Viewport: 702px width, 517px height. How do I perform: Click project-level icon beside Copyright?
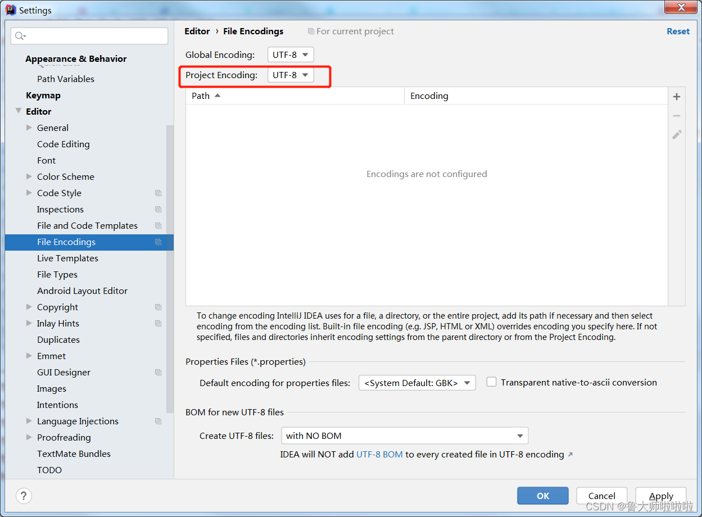tap(158, 307)
